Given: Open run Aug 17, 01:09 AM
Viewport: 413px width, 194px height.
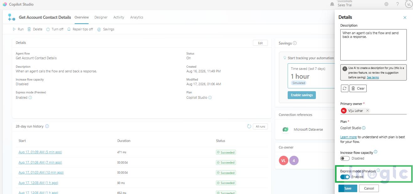Looking at the screenshot, I should [x=40, y=152].
